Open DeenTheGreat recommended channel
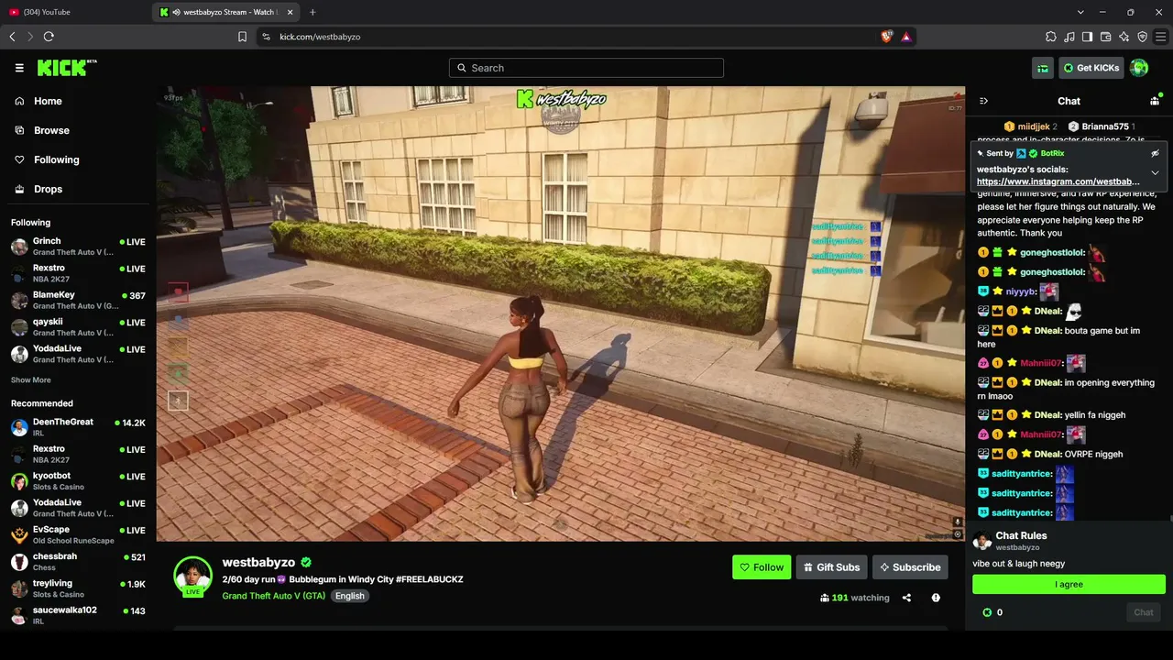The width and height of the screenshot is (1173, 660). (x=78, y=427)
